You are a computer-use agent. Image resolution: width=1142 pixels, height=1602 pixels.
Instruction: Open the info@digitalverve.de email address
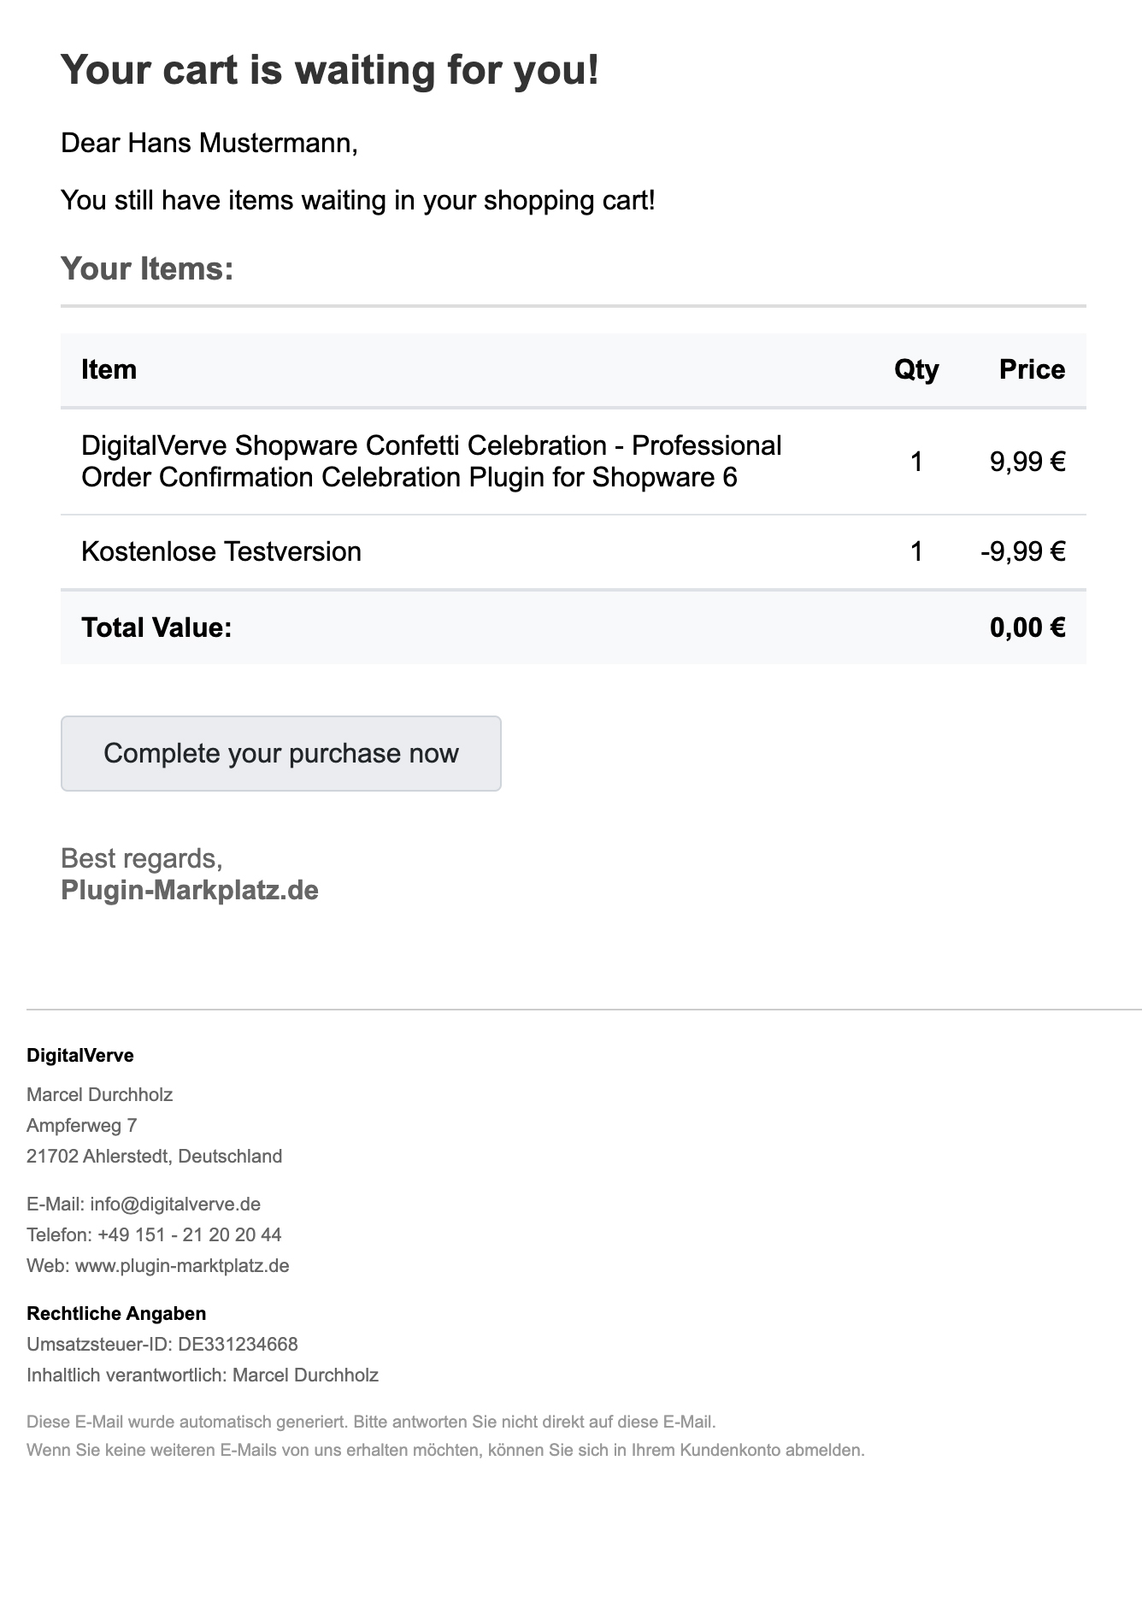tap(174, 1204)
